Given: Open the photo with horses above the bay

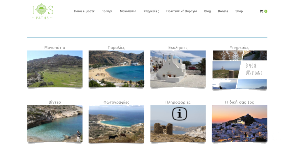Looking at the screenshot, I should [x=116, y=124].
